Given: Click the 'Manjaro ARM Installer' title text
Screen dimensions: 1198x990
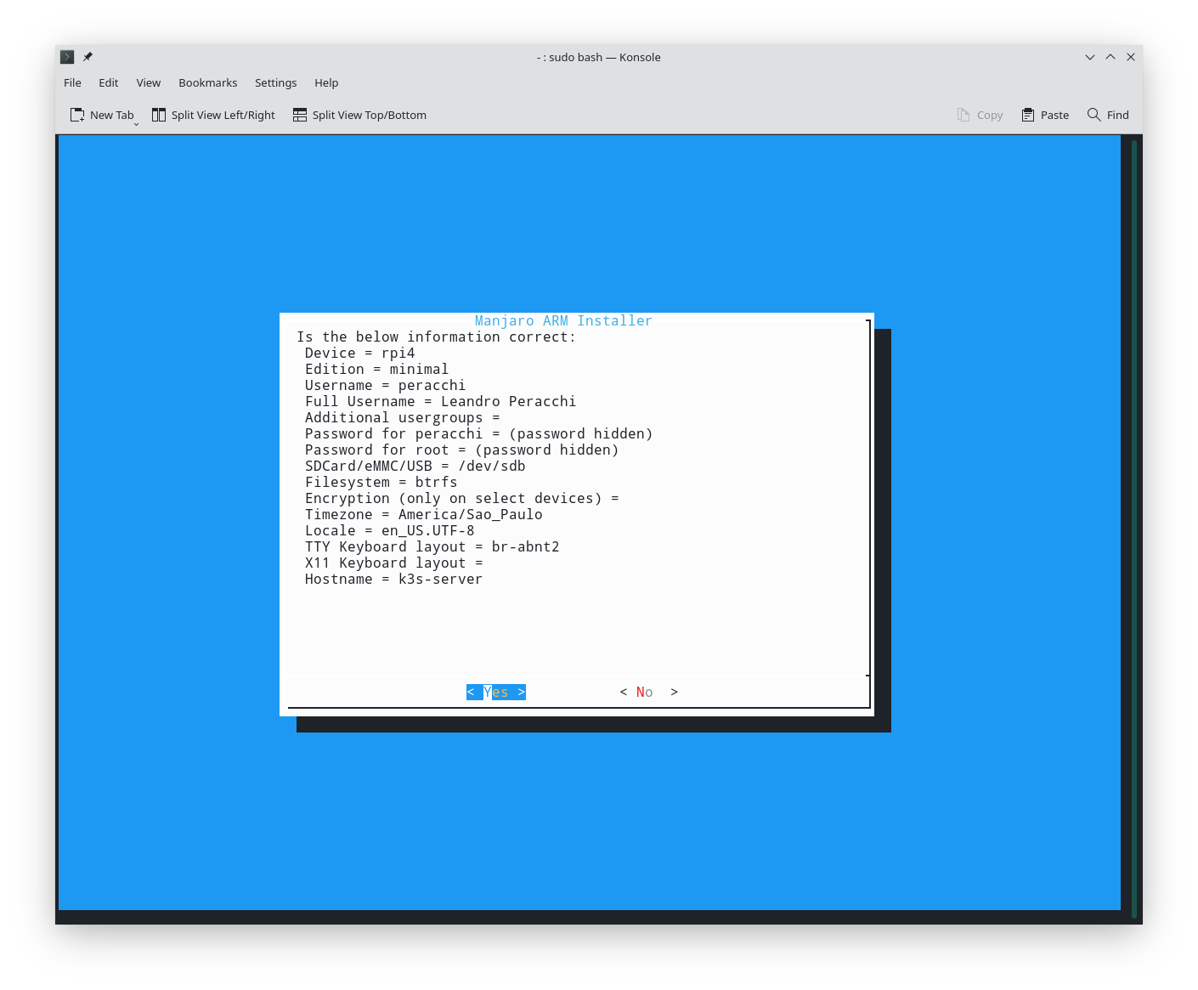Looking at the screenshot, I should coord(563,320).
